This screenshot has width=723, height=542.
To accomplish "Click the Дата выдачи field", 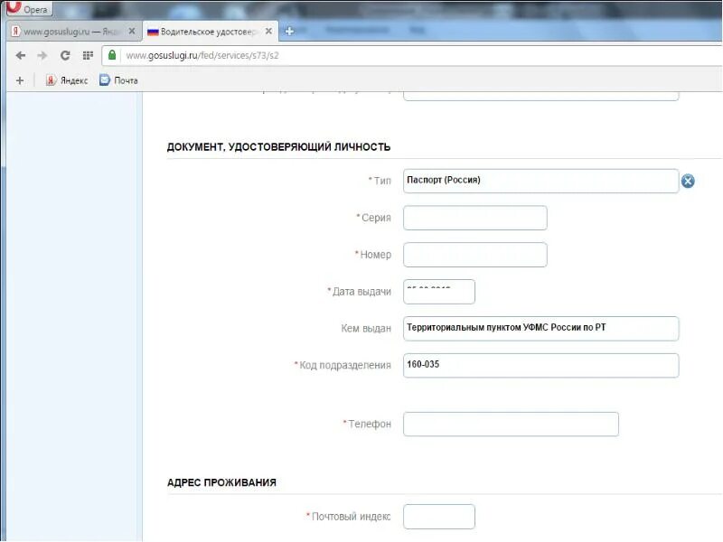I will pos(439,291).
